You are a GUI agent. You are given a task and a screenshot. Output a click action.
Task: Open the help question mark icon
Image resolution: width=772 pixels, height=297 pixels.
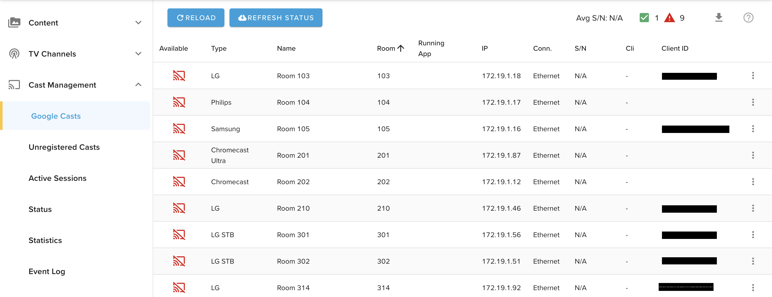click(748, 18)
